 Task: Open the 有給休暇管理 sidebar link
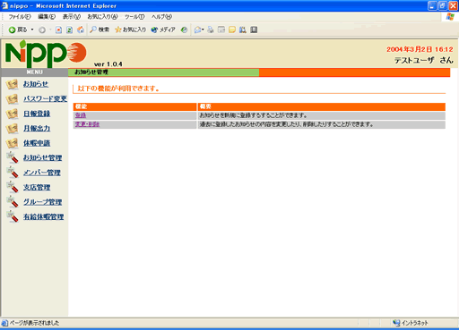coord(44,216)
